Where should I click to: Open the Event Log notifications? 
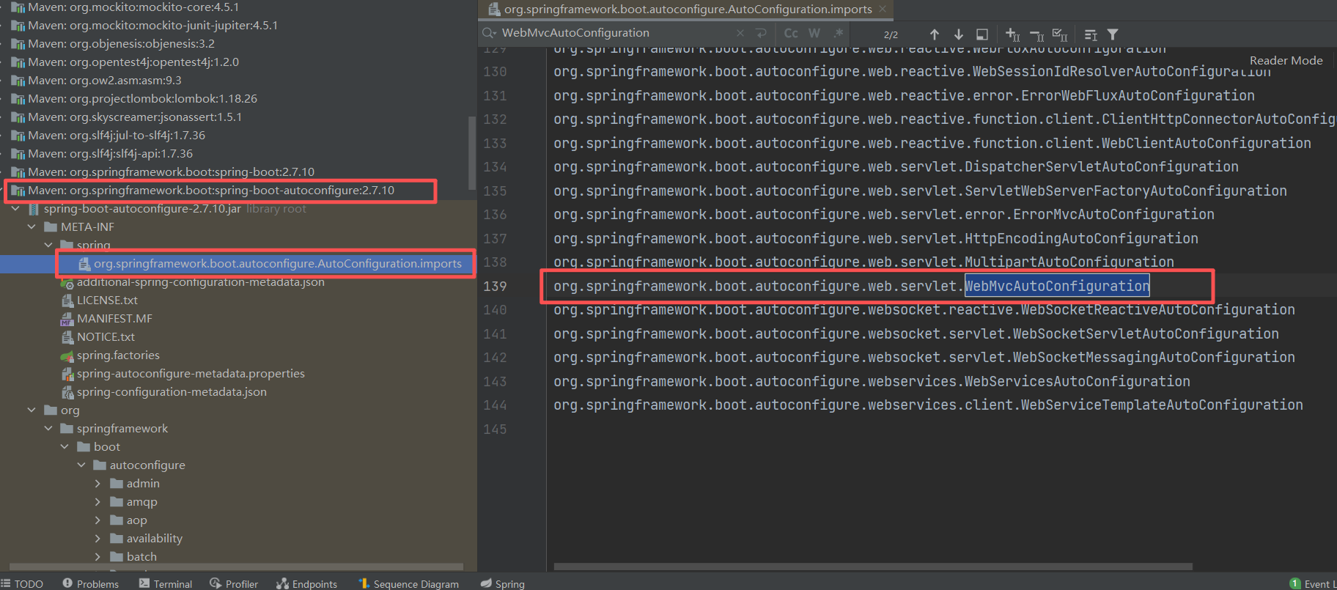(x=1313, y=583)
